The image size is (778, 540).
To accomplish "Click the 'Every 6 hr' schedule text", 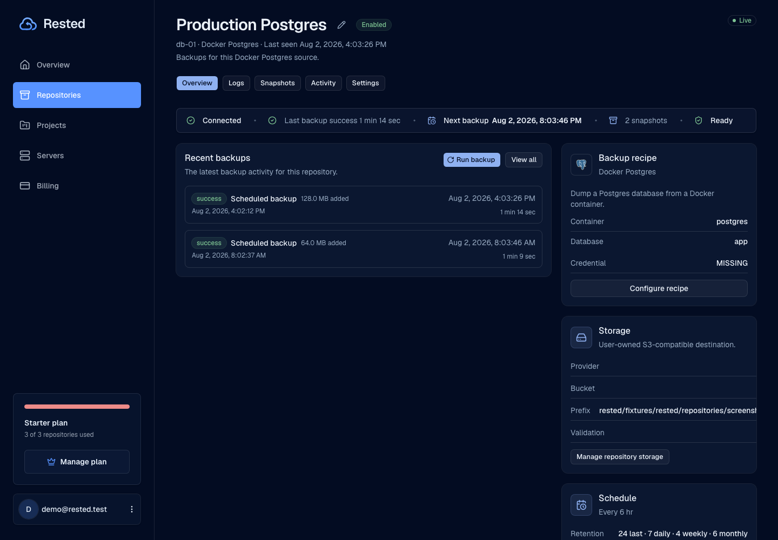I will tap(616, 512).
